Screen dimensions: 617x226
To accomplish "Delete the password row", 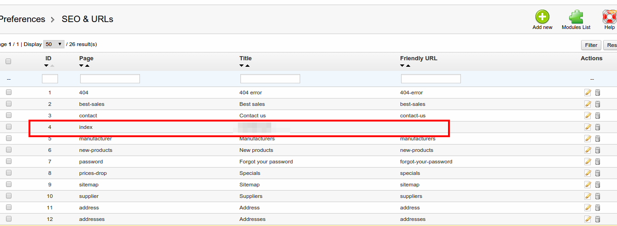I will 598,162.
